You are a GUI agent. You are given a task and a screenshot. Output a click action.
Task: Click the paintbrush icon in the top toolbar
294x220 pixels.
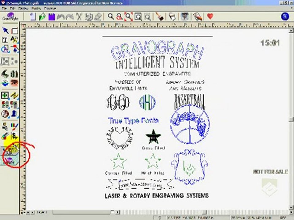click(x=160, y=16)
